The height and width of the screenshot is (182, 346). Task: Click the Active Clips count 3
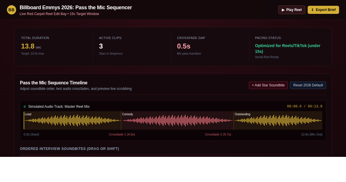(x=101, y=46)
